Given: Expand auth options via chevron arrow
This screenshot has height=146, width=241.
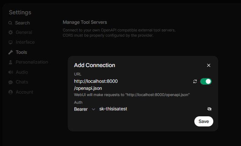Looking at the screenshot, I should (93, 109).
